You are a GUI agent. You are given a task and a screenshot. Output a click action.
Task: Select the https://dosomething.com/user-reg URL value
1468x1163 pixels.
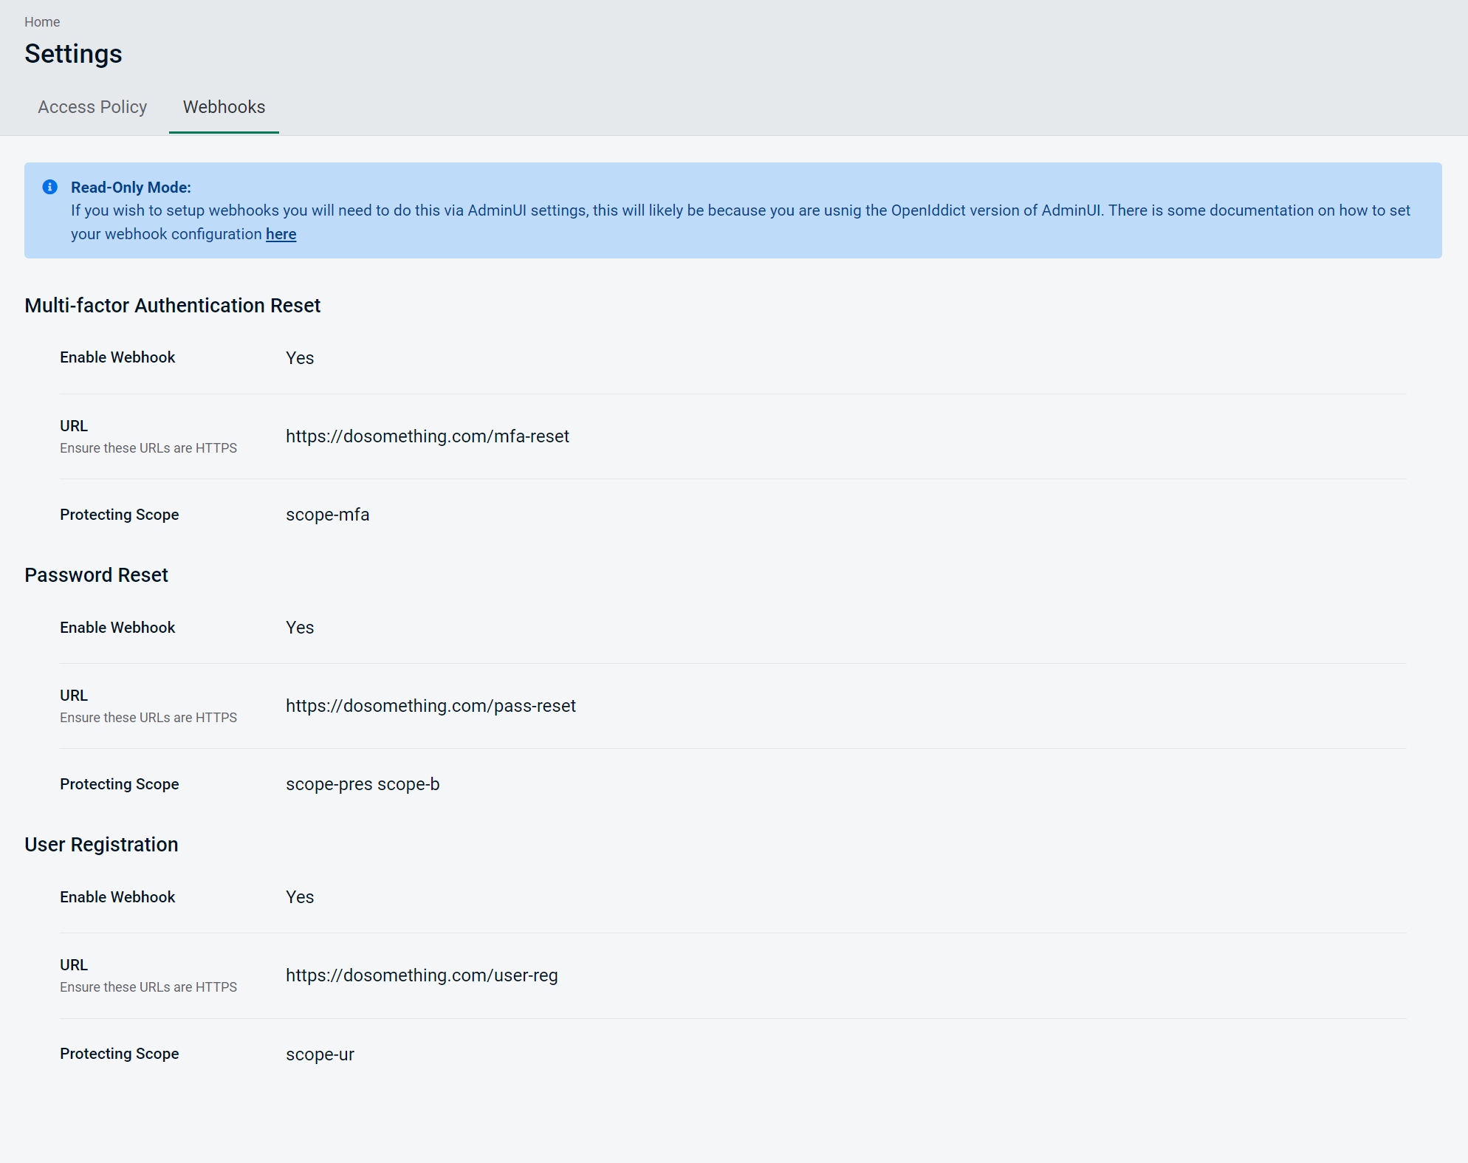click(422, 975)
